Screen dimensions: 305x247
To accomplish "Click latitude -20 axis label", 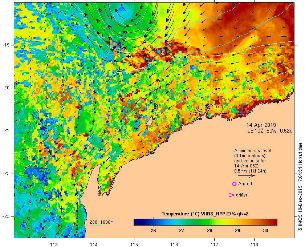I will 6,88.
